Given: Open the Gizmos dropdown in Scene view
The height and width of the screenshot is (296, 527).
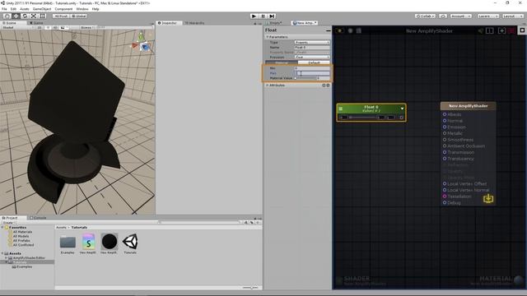Looking at the screenshot, I should [87, 27].
